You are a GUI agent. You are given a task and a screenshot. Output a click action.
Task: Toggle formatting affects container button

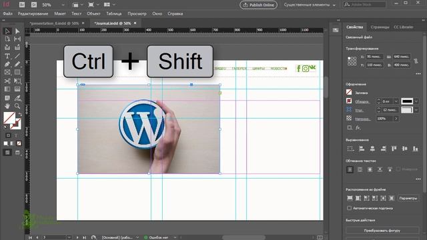coord(8,135)
